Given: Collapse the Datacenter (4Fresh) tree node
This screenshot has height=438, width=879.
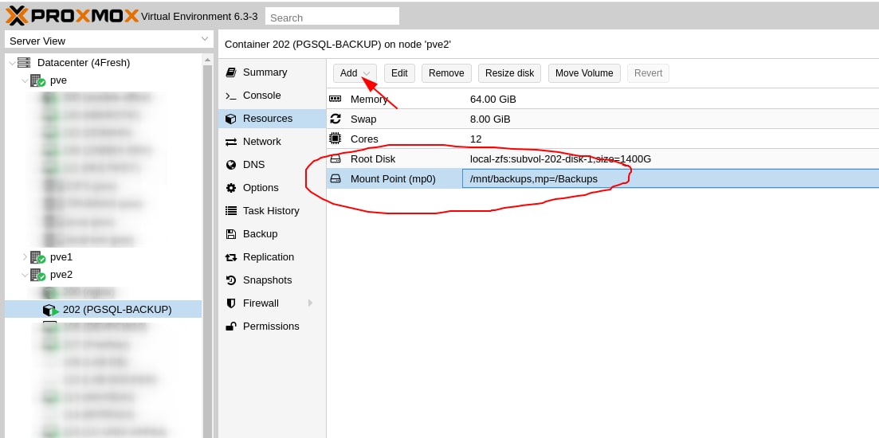Looking at the screenshot, I should tap(12, 63).
